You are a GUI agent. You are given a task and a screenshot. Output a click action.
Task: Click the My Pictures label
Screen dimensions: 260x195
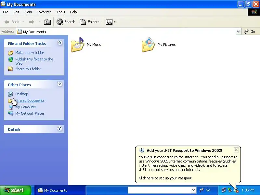167,45
